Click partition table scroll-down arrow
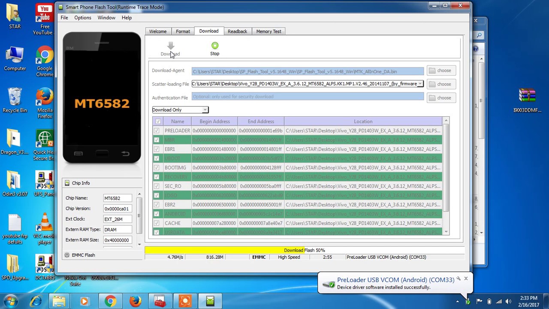Screen dimensions: 549x309 [446, 232]
